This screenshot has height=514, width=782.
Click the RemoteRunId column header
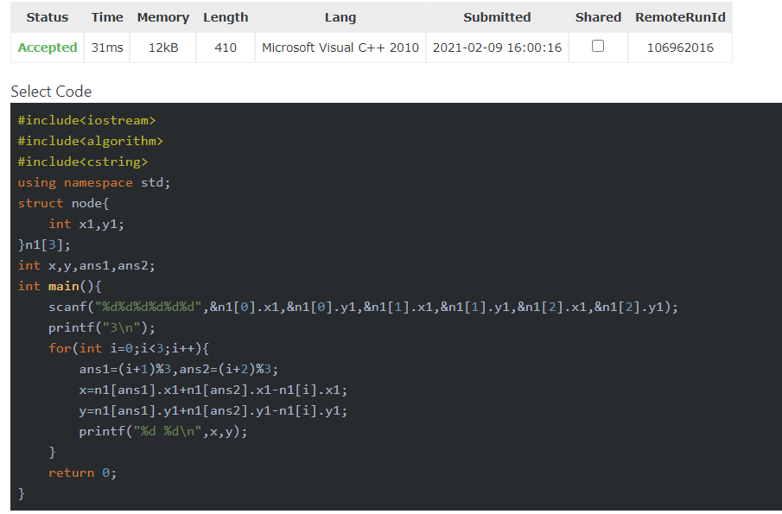[680, 17]
